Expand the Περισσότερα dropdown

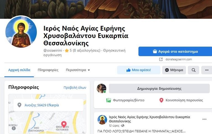click(x=78, y=70)
